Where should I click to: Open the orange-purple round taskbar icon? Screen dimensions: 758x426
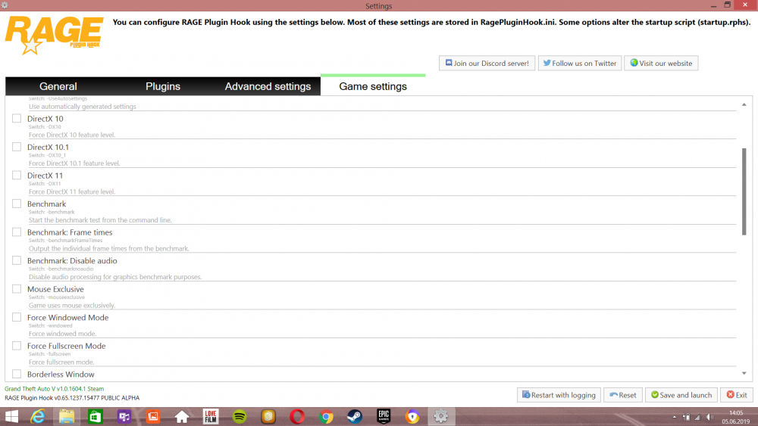tap(412, 416)
